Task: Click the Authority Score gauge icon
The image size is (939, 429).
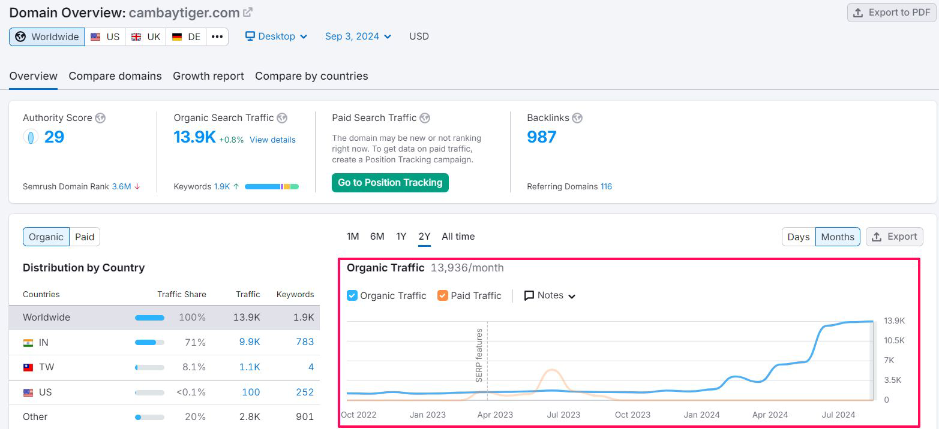Action: coord(31,137)
